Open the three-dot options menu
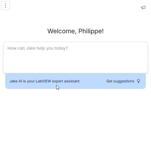Image resolution: width=151 pixels, height=165 pixels. click(x=5, y=5)
